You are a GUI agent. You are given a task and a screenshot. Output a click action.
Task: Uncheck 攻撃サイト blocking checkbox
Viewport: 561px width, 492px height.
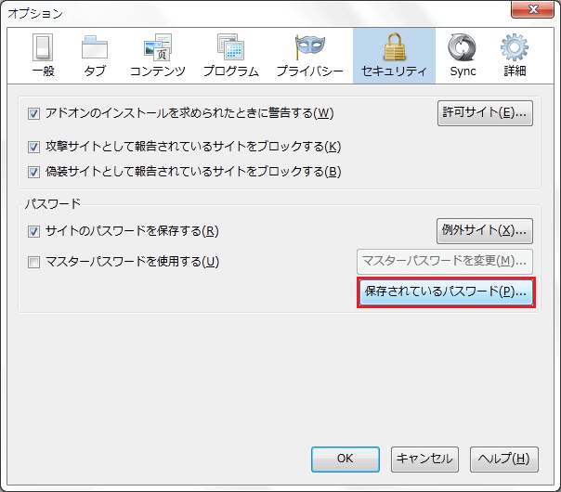pos(34,147)
